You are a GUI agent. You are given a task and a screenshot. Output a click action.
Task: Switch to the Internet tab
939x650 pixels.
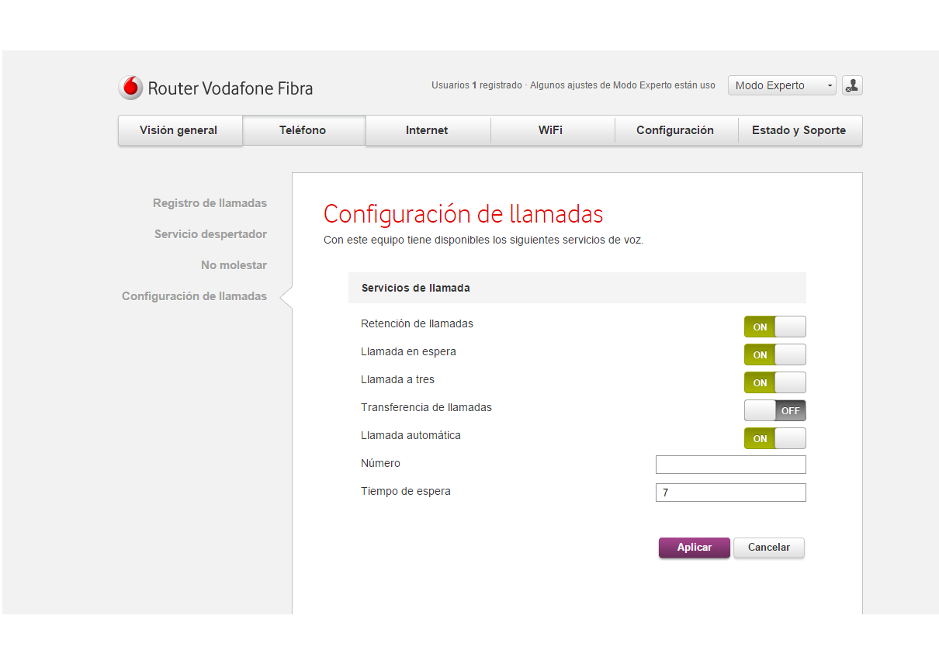point(428,130)
